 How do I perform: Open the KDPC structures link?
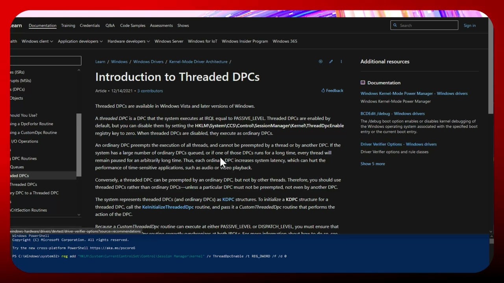(x=228, y=199)
